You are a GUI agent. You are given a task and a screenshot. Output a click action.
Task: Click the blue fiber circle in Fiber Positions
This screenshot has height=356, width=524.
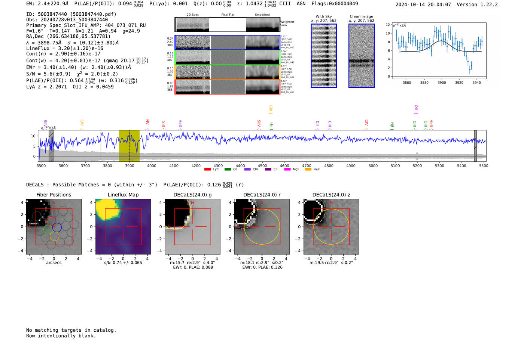(x=57, y=227)
